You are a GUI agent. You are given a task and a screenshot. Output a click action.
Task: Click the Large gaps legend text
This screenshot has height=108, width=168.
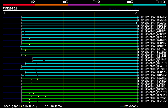tap(11, 106)
